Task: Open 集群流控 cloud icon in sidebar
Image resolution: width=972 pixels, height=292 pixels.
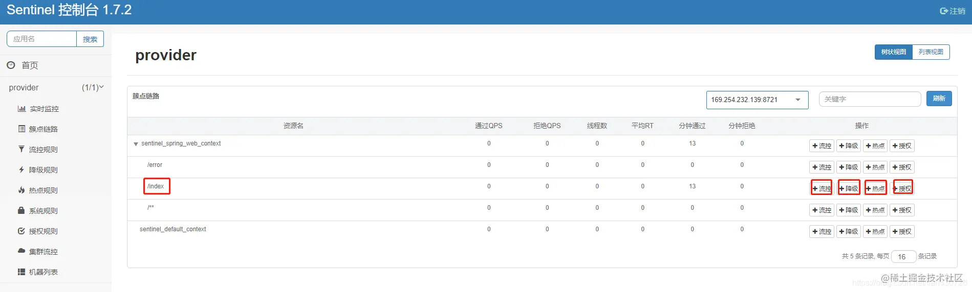Action: pos(21,251)
